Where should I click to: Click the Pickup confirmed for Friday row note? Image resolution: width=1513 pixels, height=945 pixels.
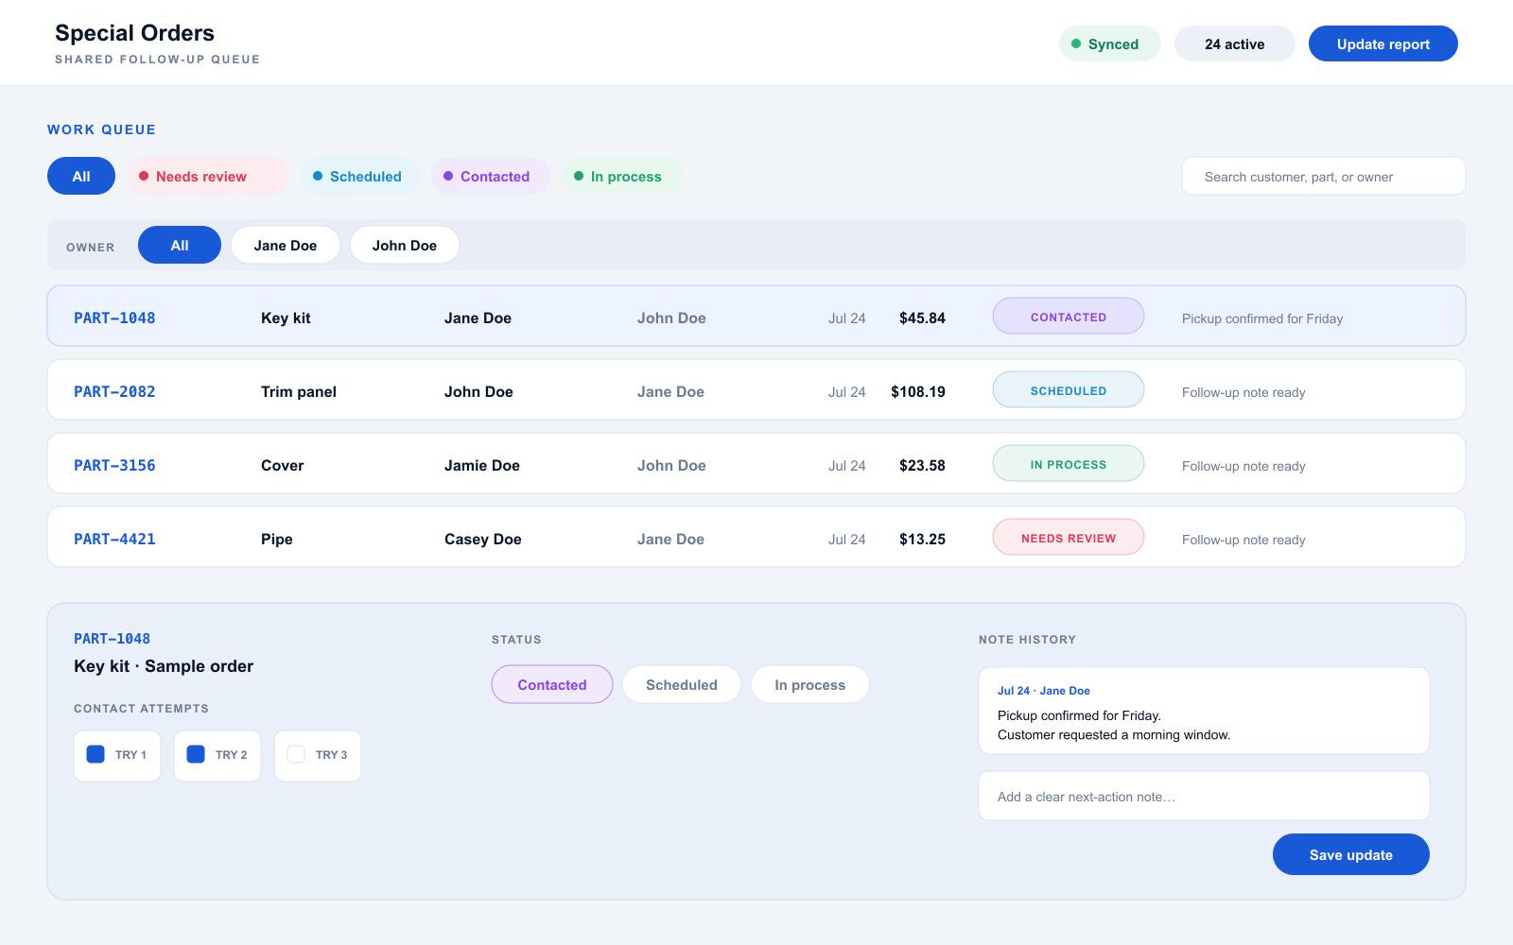(x=1261, y=318)
